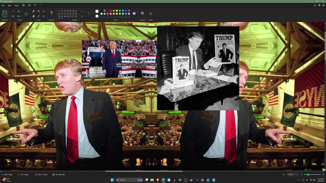Open the Layers panel
Viewport: 326px width, 183px height.
(151, 14)
